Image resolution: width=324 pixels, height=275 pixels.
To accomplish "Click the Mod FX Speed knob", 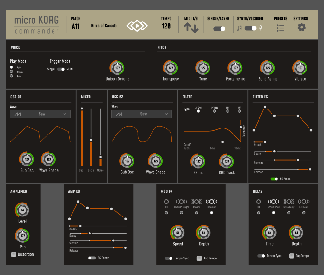I will coord(178,233).
